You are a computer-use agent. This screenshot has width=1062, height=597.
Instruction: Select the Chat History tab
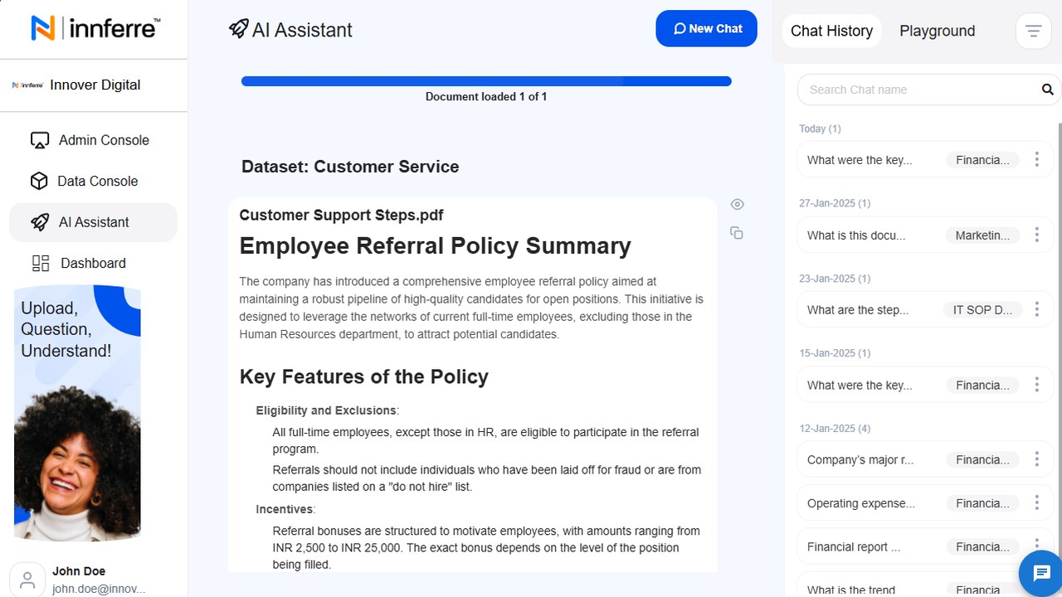[831, 31]
